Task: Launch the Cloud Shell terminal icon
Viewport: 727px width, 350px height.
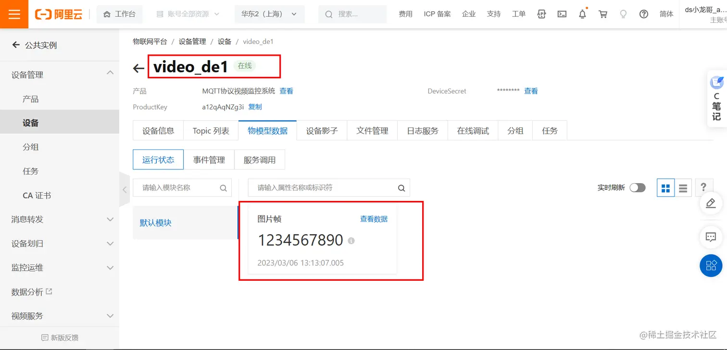Action: tap(562, 14)
